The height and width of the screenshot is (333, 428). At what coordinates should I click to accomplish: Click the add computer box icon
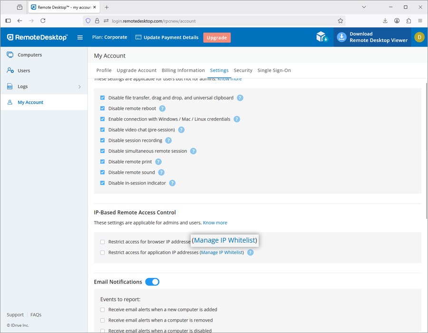coord(322,37)
